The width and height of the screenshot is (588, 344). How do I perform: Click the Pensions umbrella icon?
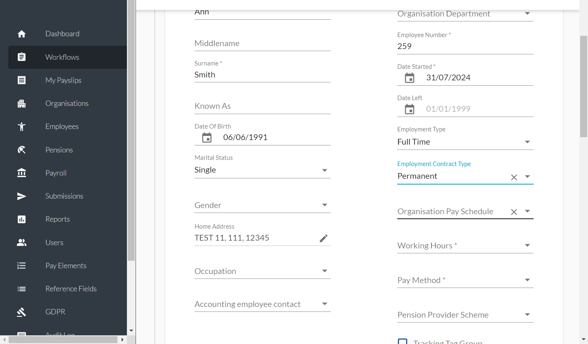point(22,150)
